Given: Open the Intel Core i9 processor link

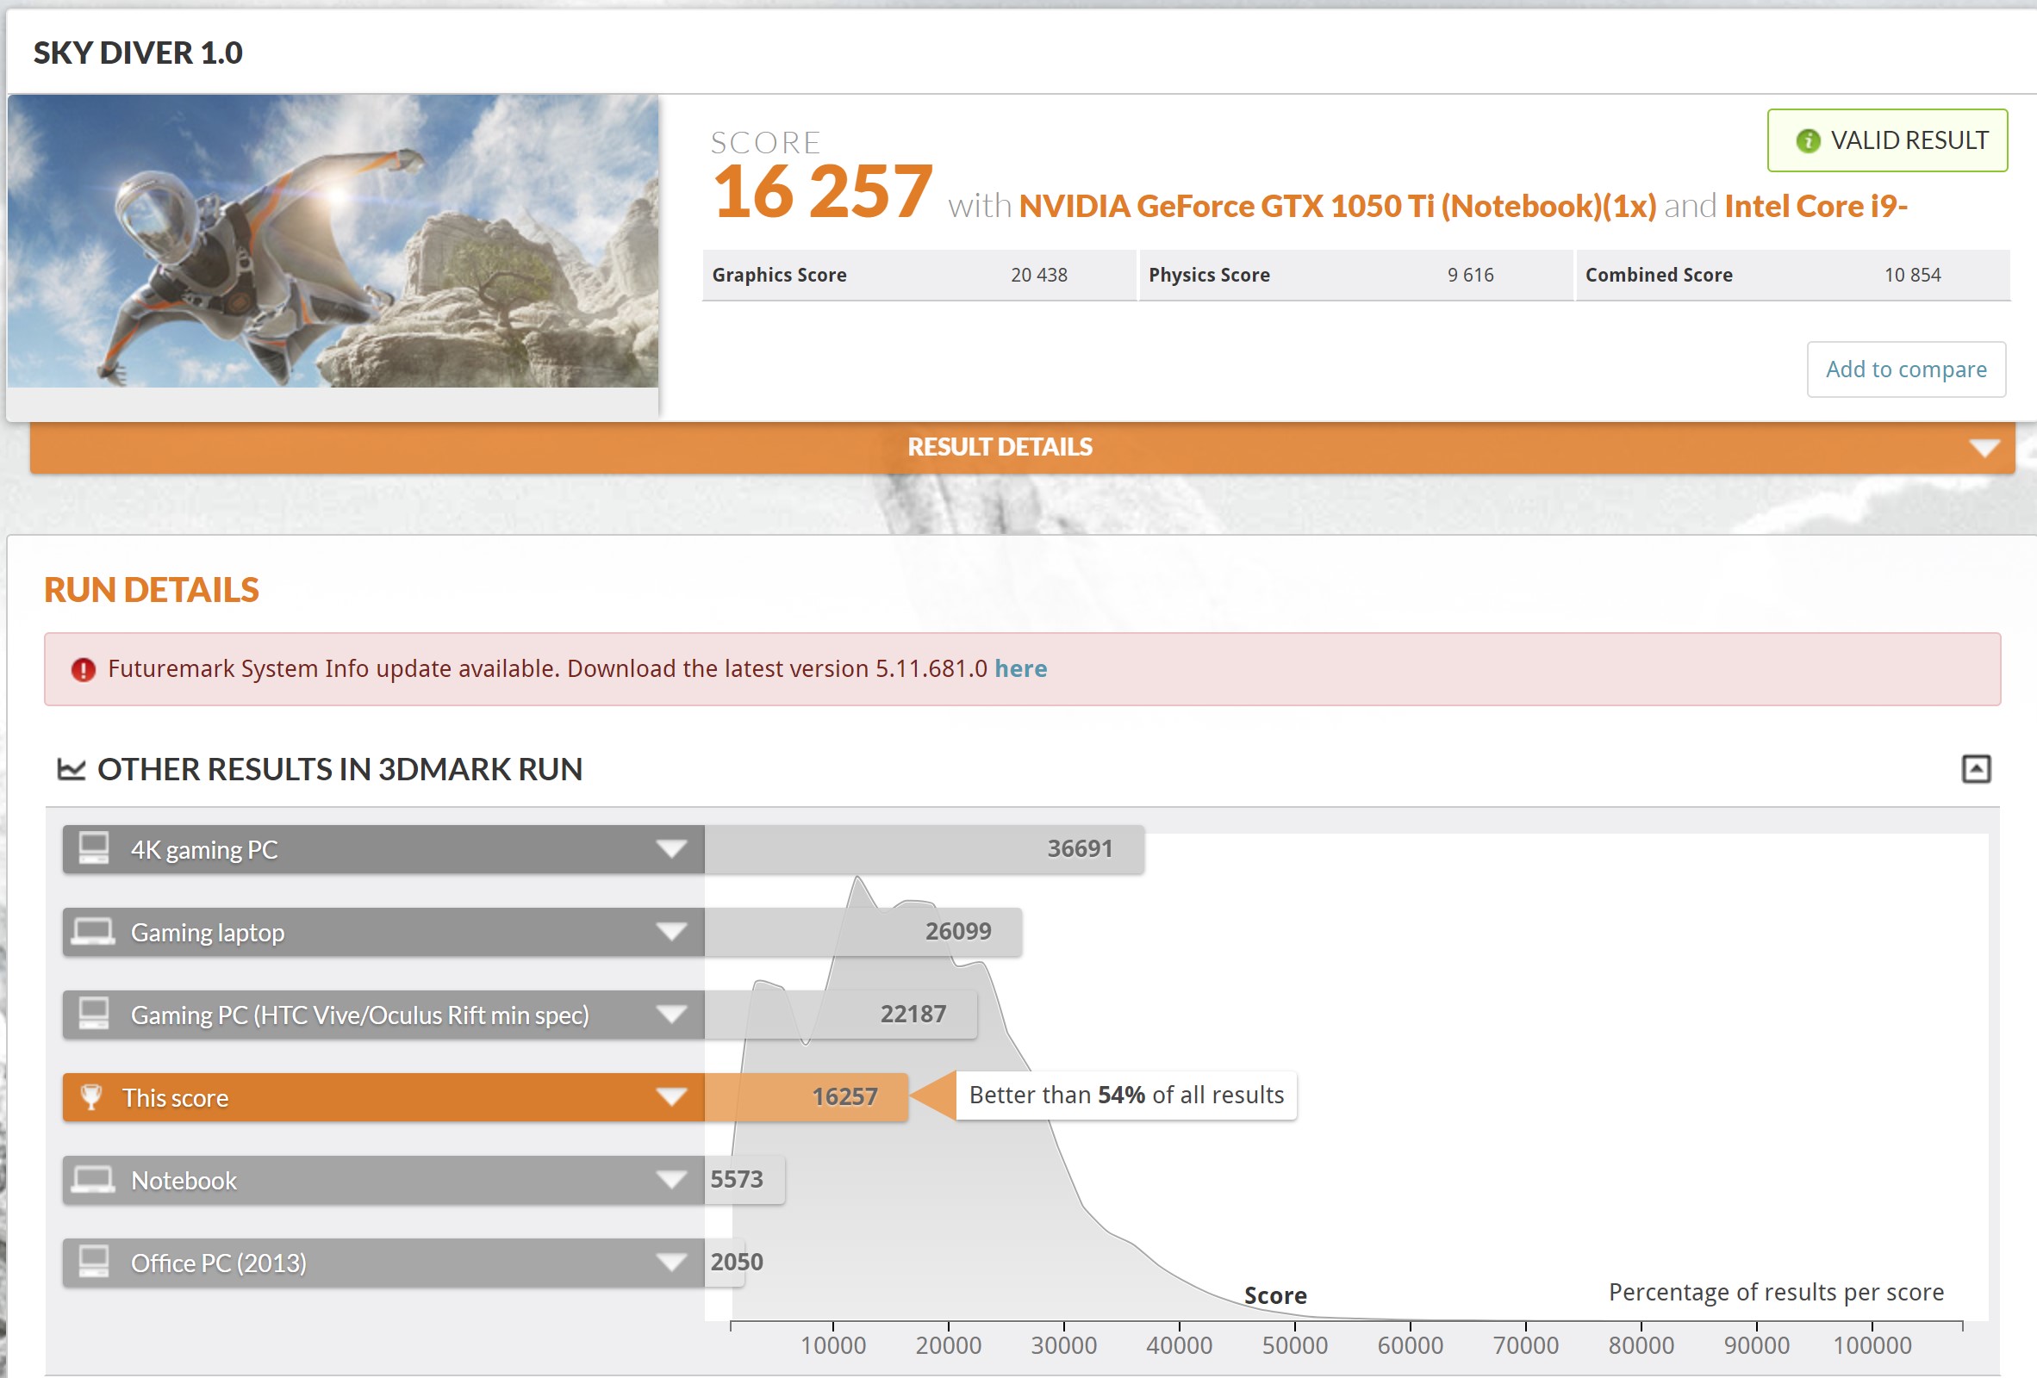Looking at the screenshot, I should [1816, 206].
